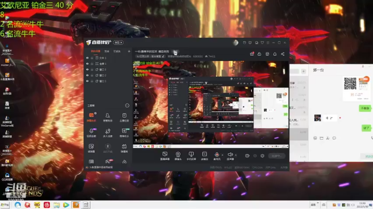Hide the 窗口 3 source with its eye icon

point(87,69)
